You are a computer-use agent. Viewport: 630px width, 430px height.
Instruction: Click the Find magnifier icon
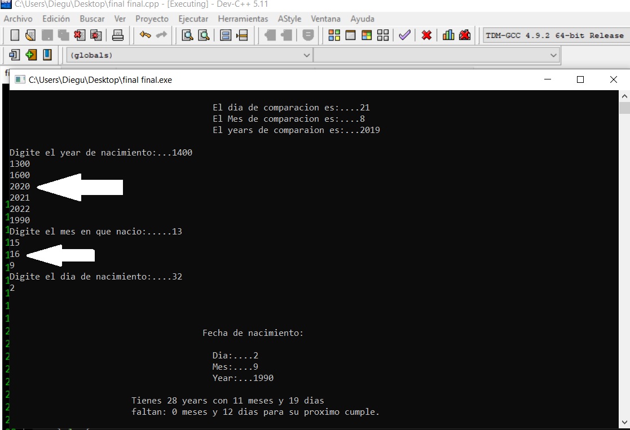[187, 36]
